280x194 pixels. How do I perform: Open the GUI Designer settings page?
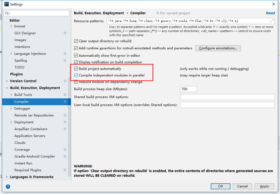[x=25, y=33]
